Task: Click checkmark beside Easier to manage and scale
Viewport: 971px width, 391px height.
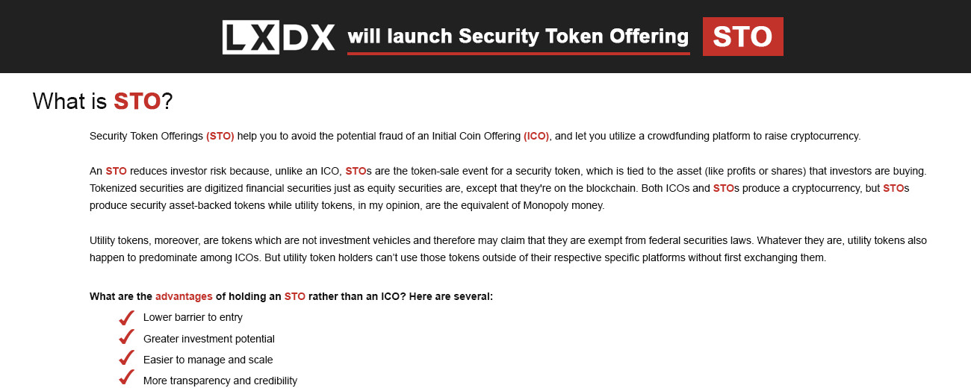Action: 126,360
